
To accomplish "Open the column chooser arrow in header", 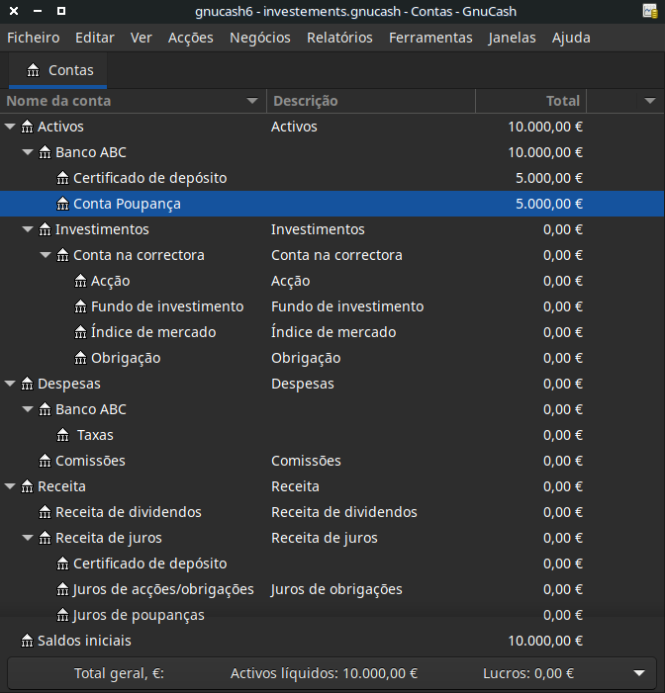I will point(649,101).
